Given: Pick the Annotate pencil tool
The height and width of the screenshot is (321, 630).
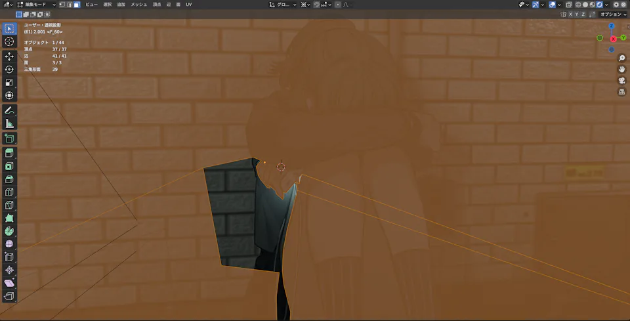Looking at the screenshot, I should tap(9, 110).
